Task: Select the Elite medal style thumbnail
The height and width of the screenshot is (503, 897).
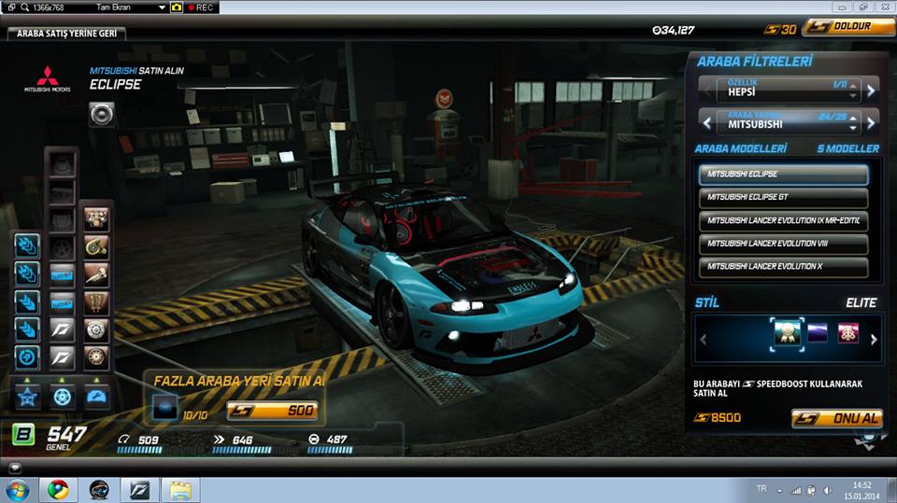Action: point(786,333)
